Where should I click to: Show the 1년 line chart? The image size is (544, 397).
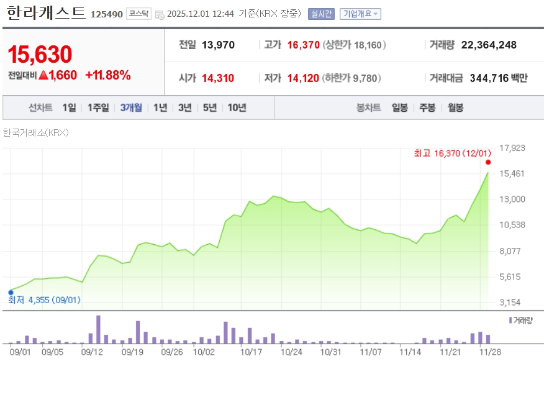pyautogui.click(x=160, y=107)
